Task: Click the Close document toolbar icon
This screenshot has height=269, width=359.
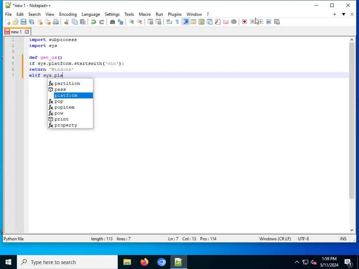Action: [40, 22]
